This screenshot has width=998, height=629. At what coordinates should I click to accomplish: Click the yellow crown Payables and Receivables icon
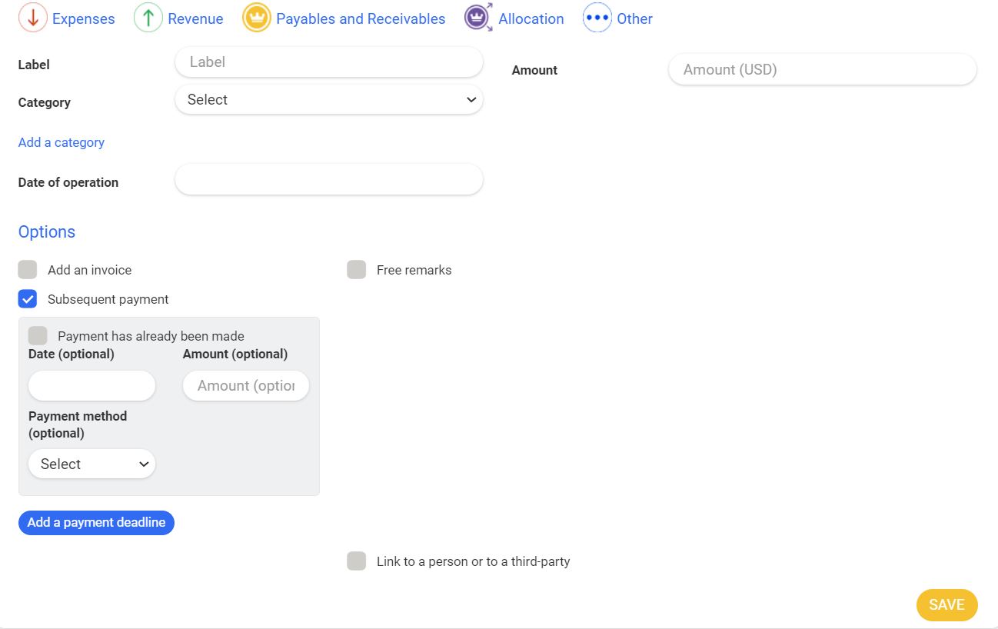(257, 18)
